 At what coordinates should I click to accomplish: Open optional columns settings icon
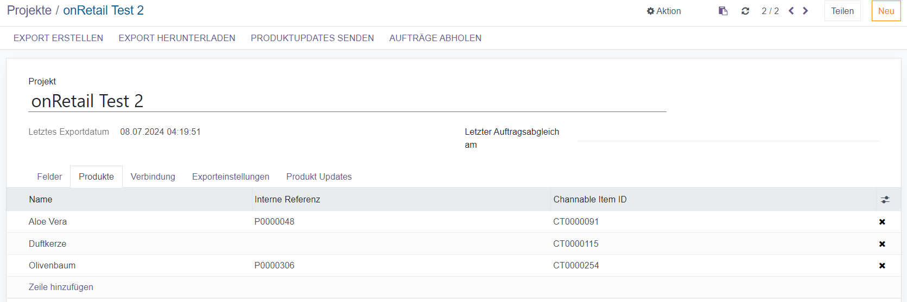coord(885,200)
